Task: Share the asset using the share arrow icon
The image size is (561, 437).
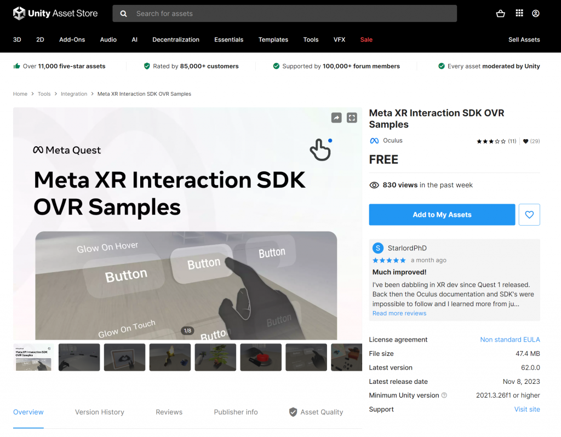Action: (336, 117)
